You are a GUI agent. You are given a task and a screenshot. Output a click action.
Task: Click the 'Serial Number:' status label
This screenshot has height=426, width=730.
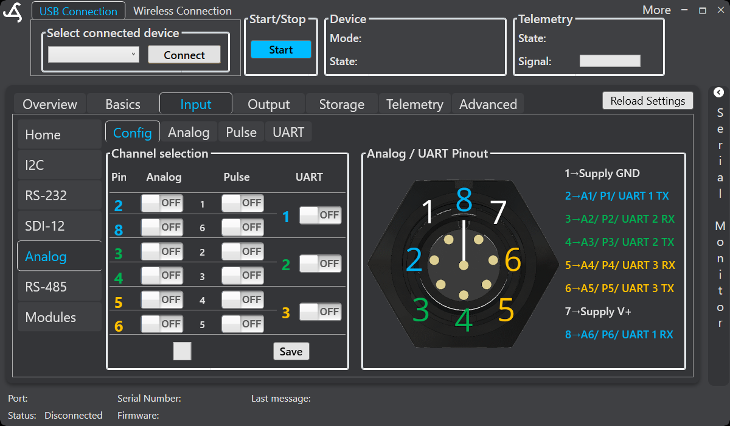(x=149, y=399)
